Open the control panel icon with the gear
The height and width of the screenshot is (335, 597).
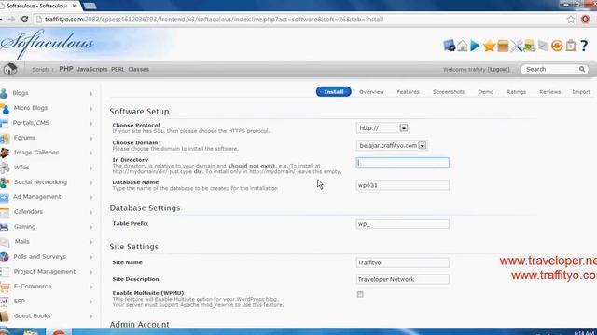tap(450, 46)
